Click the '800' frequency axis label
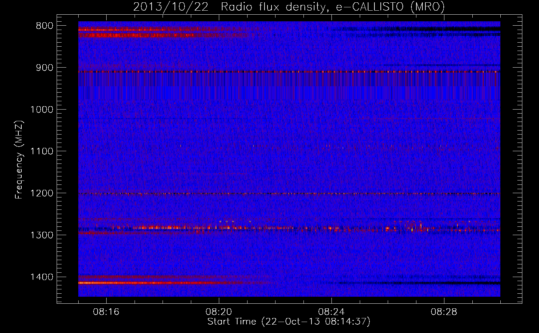539x333 pixels. tap(44, 26)
